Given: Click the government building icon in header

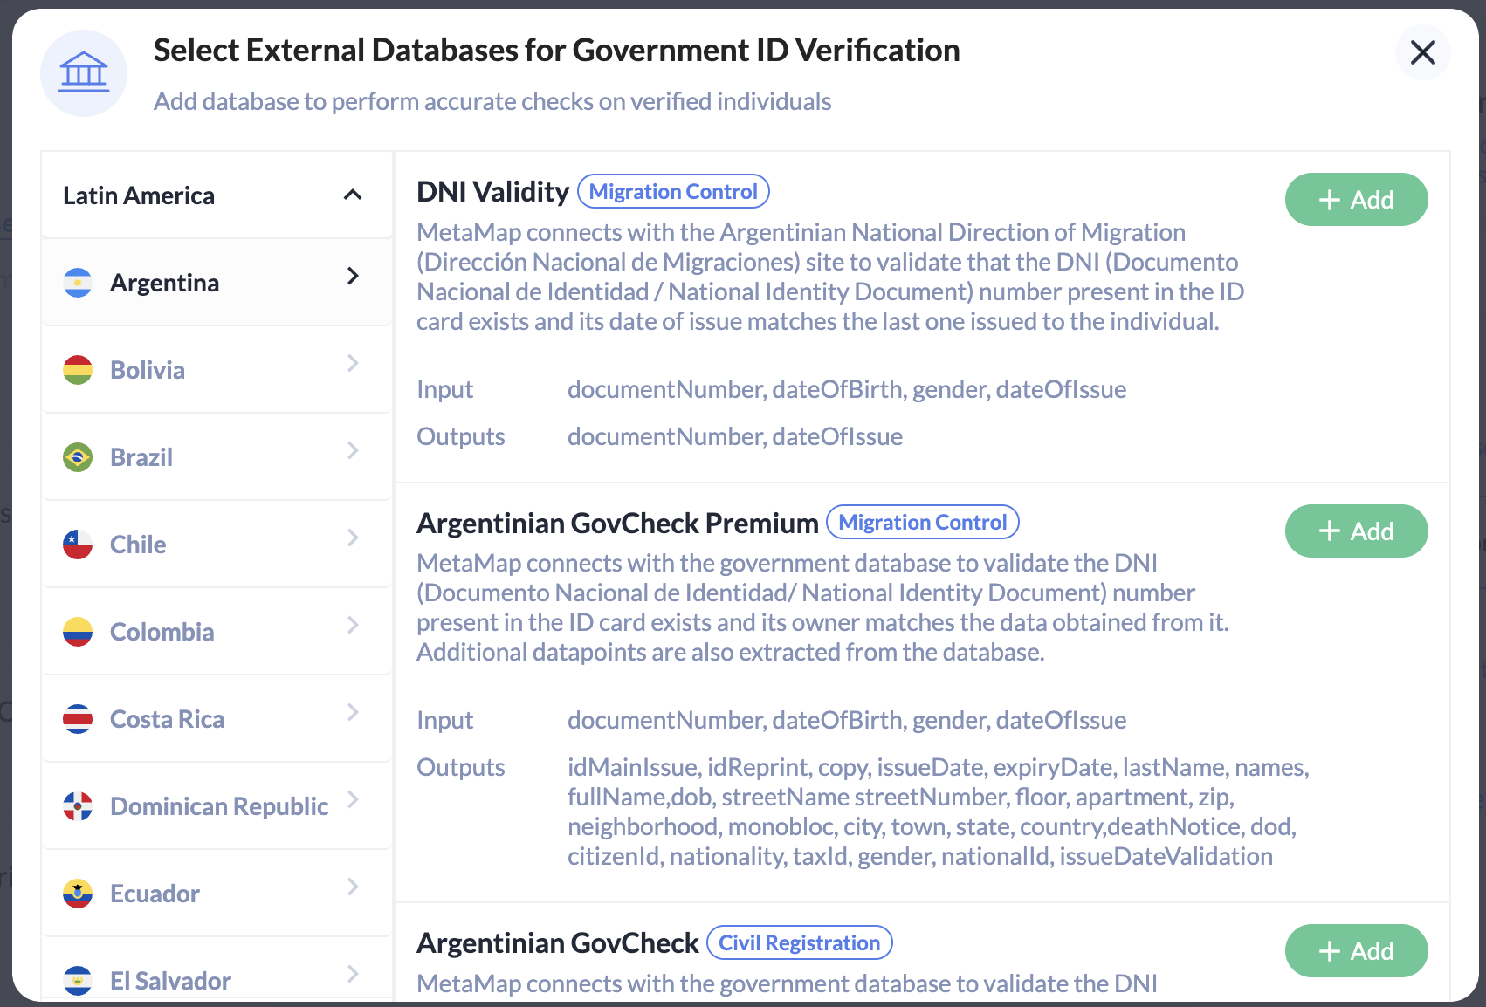Looking at the screenshot, I should click(84, 72).
